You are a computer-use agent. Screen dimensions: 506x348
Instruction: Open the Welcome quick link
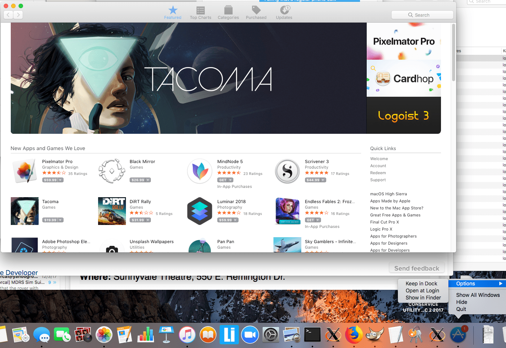click(379, 159)
